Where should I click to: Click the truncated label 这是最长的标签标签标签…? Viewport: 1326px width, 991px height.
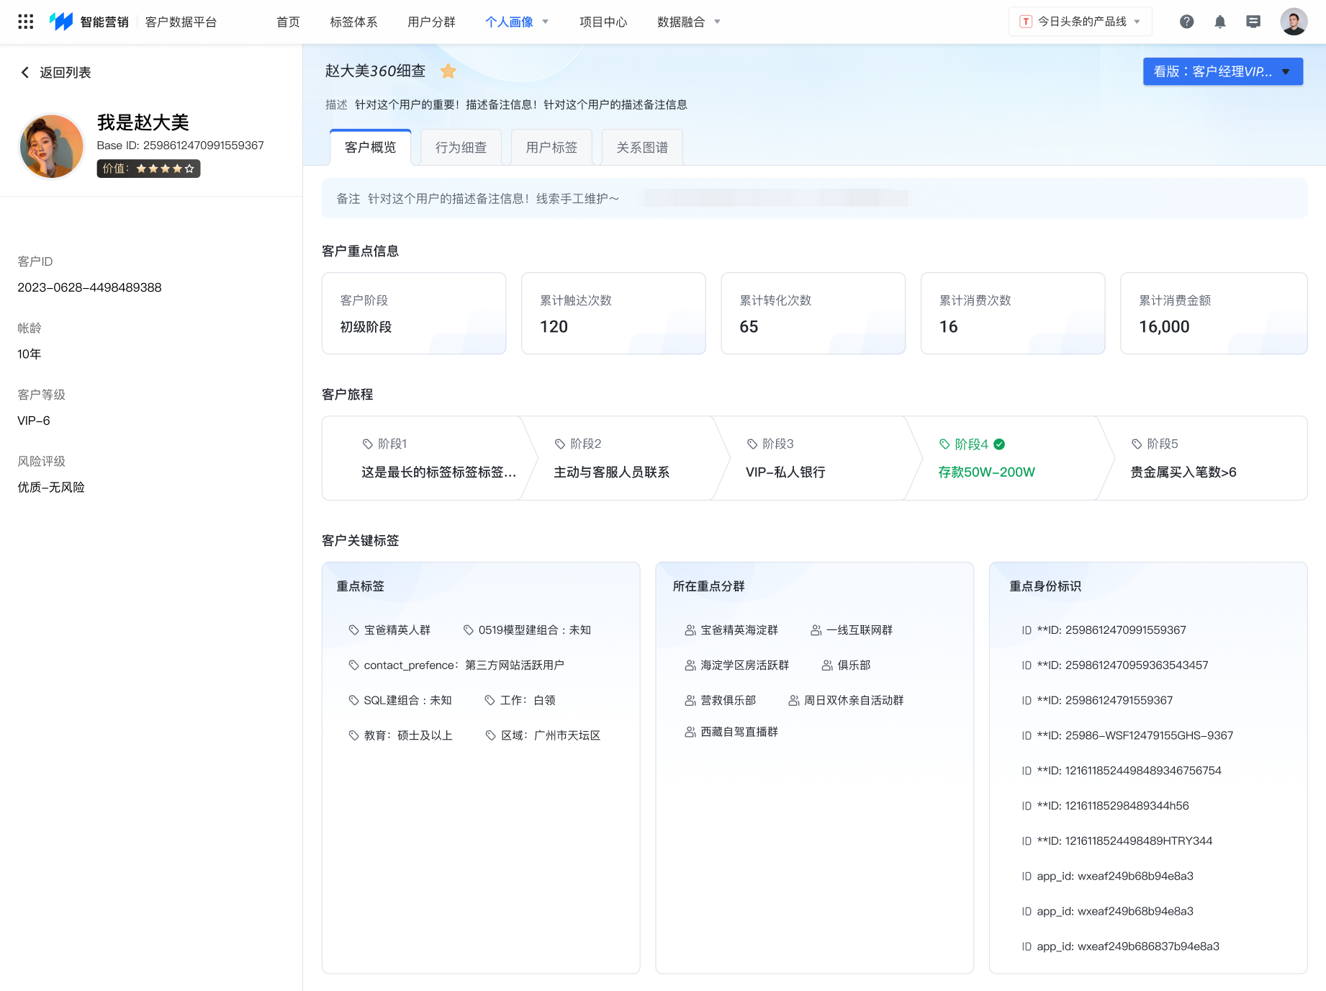coord(438,472)
